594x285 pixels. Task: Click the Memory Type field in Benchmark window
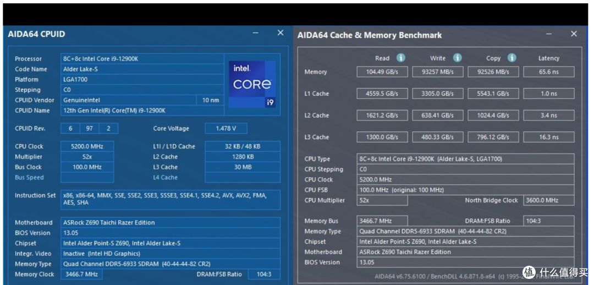tap(466, 231)
